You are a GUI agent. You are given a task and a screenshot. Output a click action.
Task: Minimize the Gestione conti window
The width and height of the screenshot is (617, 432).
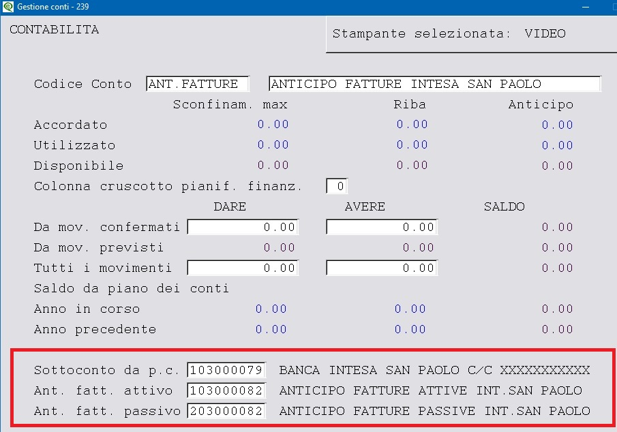pos(586,7)
